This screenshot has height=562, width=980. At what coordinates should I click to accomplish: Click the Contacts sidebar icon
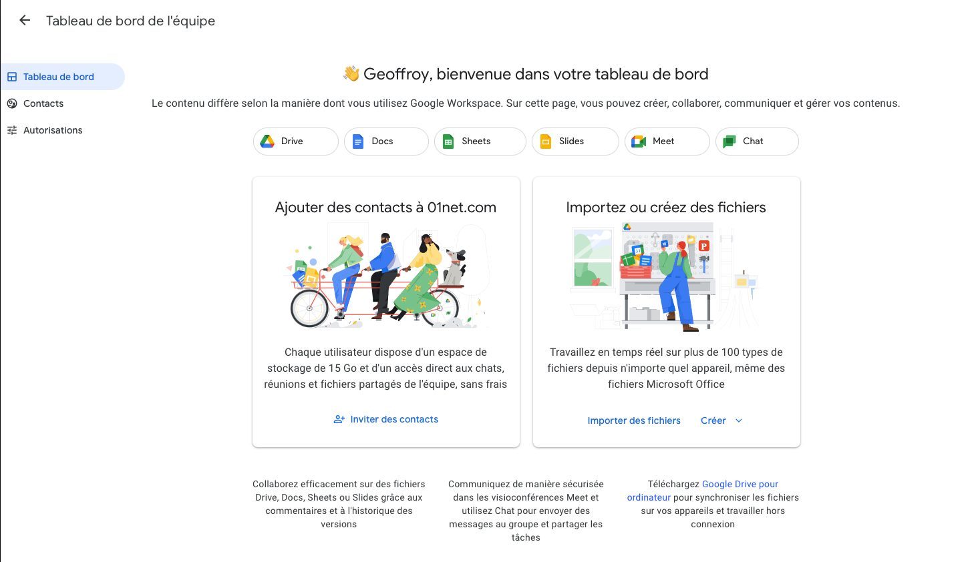tap(12, 103)
